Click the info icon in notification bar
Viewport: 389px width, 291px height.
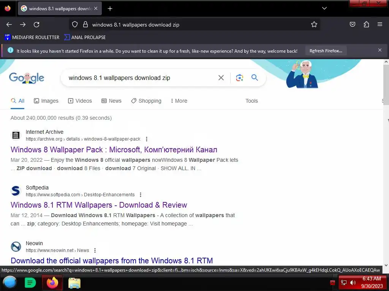[10, 50]
